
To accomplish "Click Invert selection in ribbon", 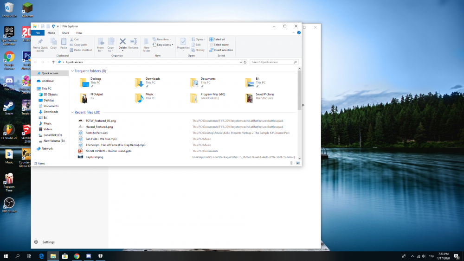I will 221,50.
